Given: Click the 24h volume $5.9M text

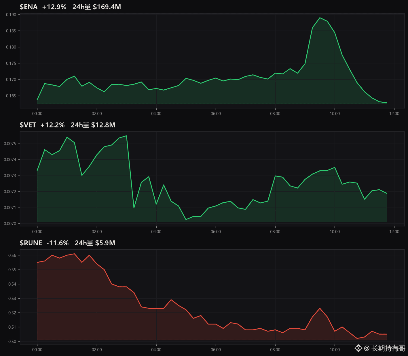Looking at the screenshot, I should point(95,243).
